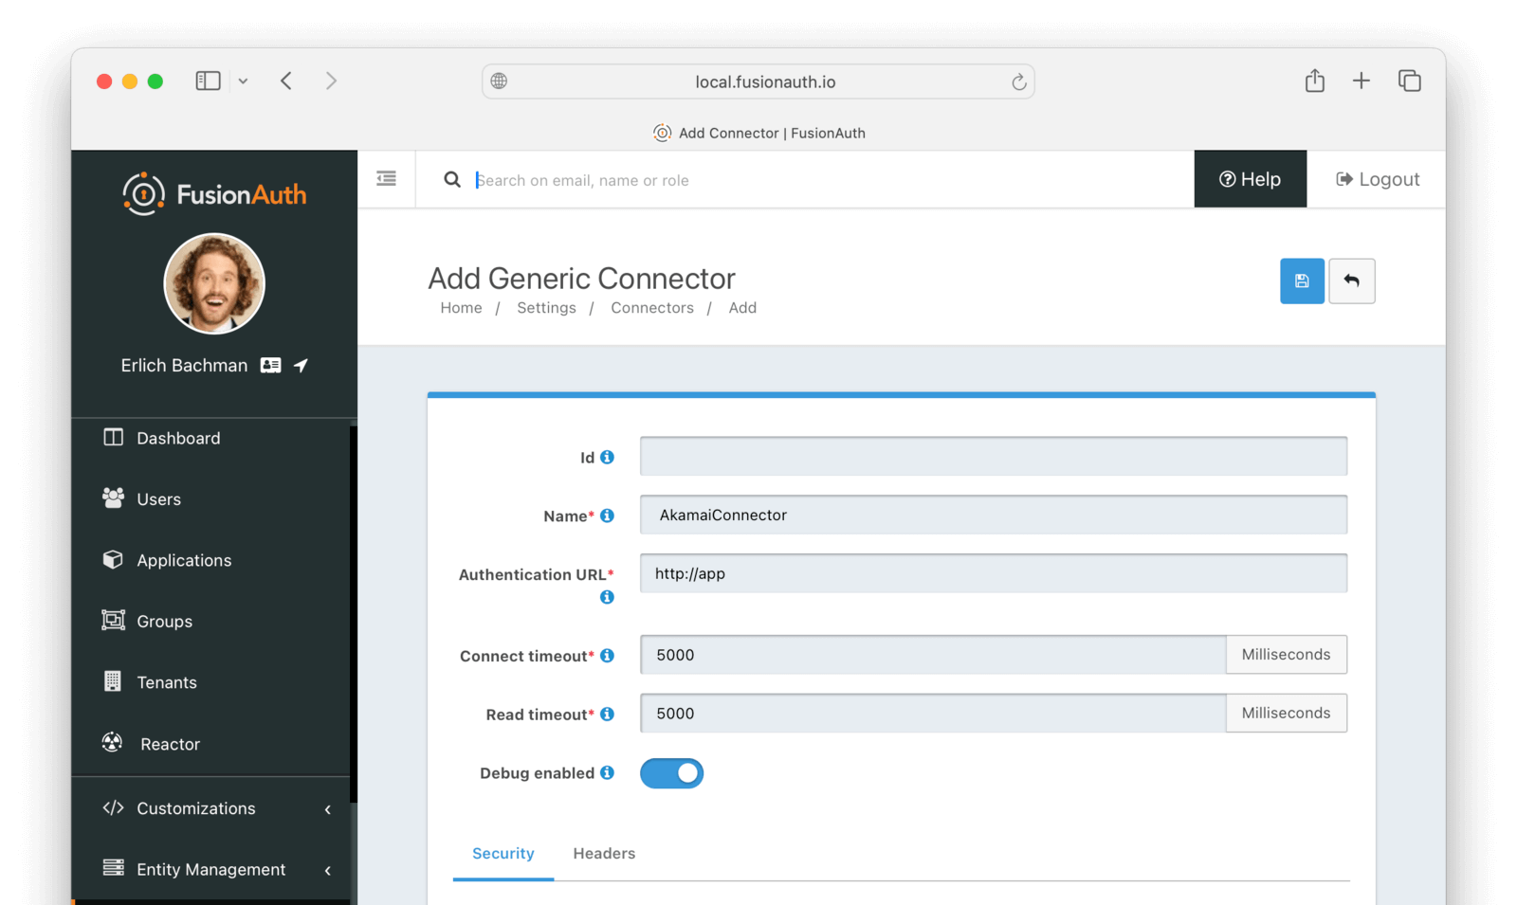Open Tenants using its sidebar icon
The height and width of the screenshot is (905, 1517).
click(113, 681)
